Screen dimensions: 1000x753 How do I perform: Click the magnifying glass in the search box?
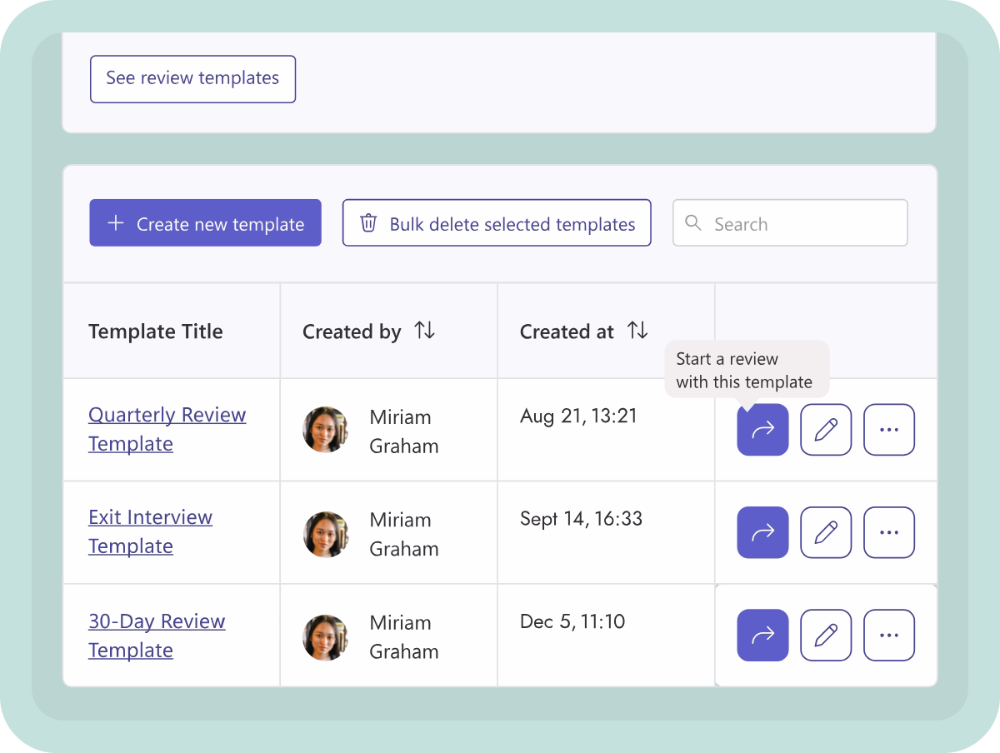point(694,222)
